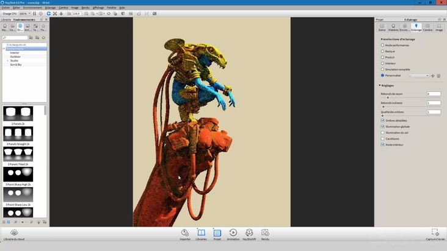This screenshot has height=251, width=447.
Task: Click the cloud-shaped icon in the toolbar
Action: 139,13
